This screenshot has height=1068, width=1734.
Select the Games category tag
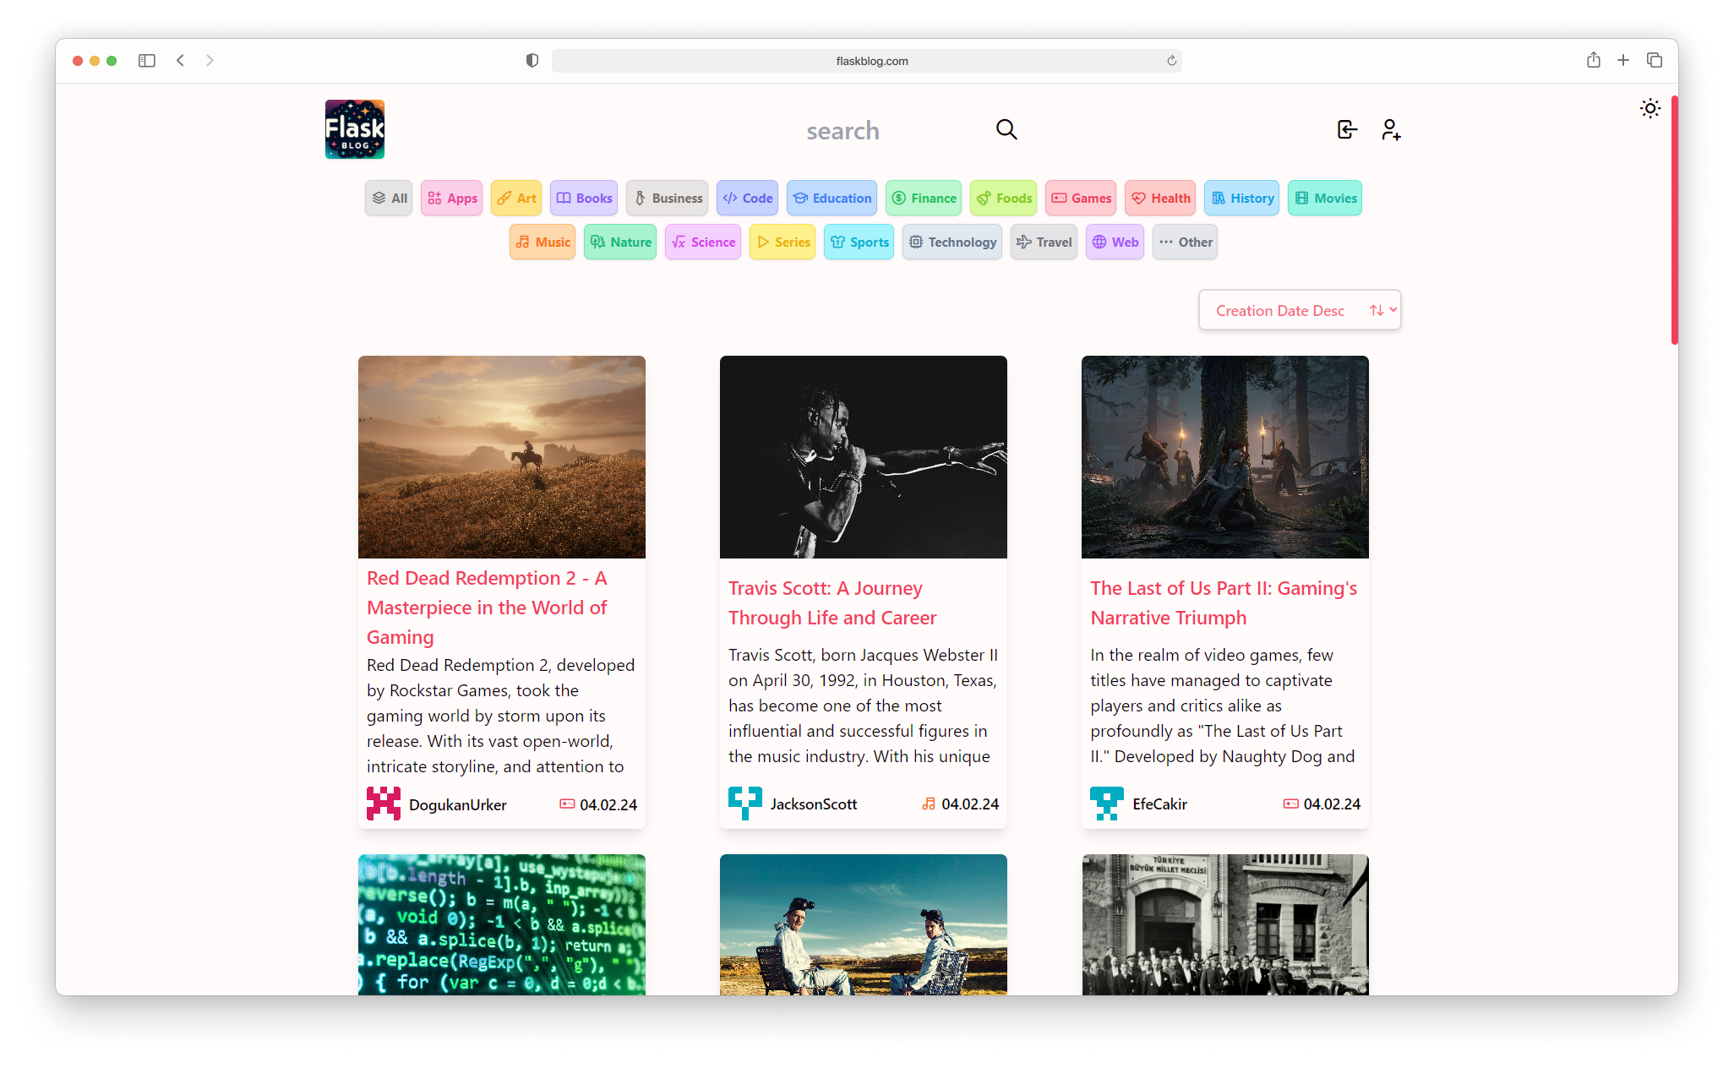[x=1081, y=198]
